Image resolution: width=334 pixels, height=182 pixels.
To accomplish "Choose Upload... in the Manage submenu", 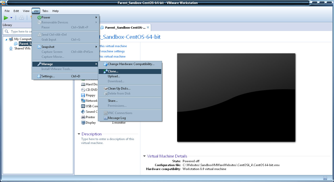I will coord(130,76).
